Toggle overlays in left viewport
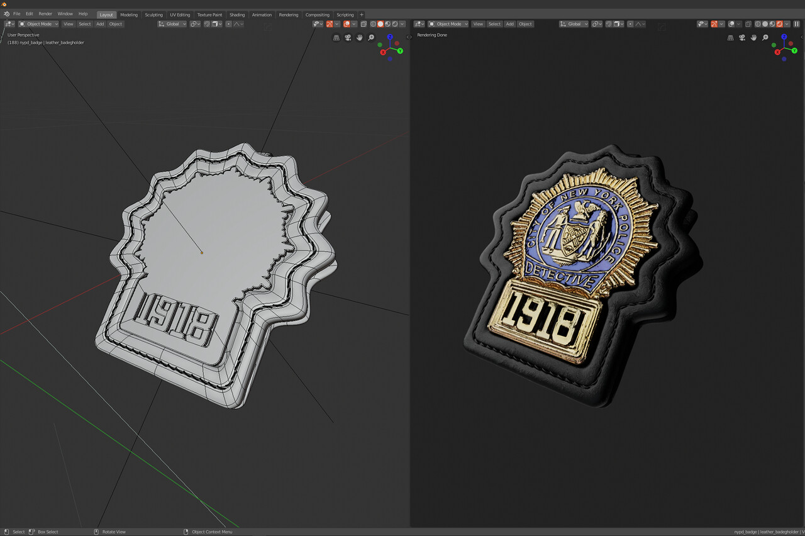The width and height of the screenshot is (805, 536). (x=347, y=24)
